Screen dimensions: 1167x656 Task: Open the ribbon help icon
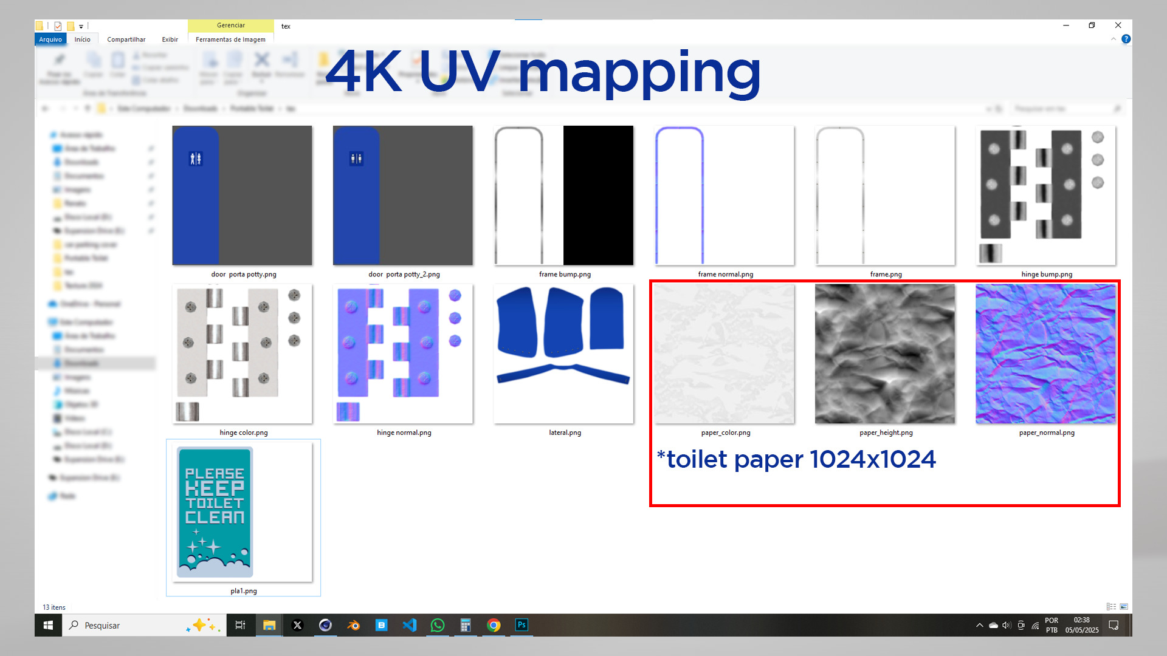(1126, 39)
